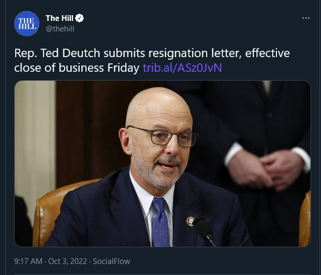Click the words 'close of business Friday'
This screenshot has height=275, width=321.
77,68
